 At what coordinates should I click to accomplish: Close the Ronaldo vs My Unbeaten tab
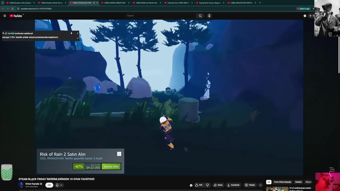tap(34, 3)
